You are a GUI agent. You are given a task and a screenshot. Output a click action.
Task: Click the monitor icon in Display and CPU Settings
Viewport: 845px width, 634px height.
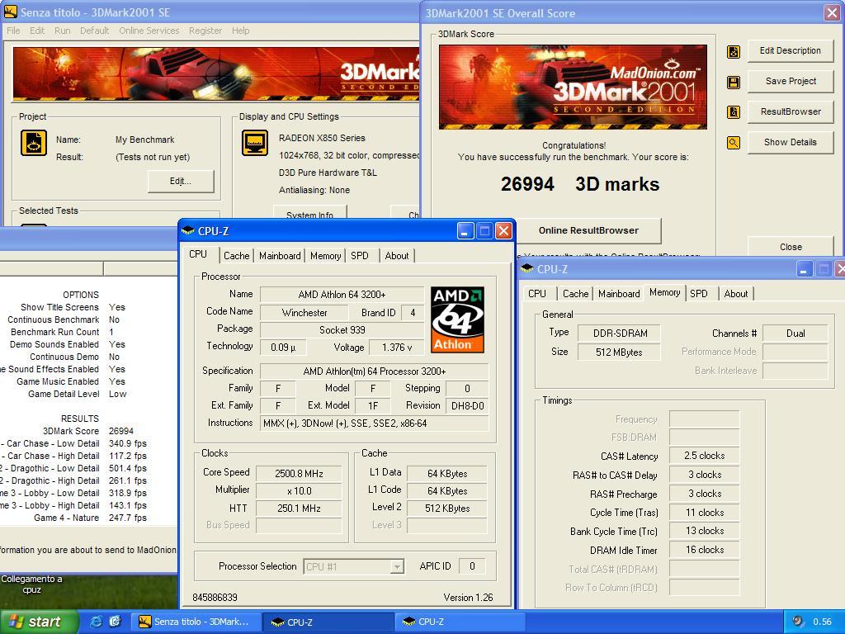point(255,143)
